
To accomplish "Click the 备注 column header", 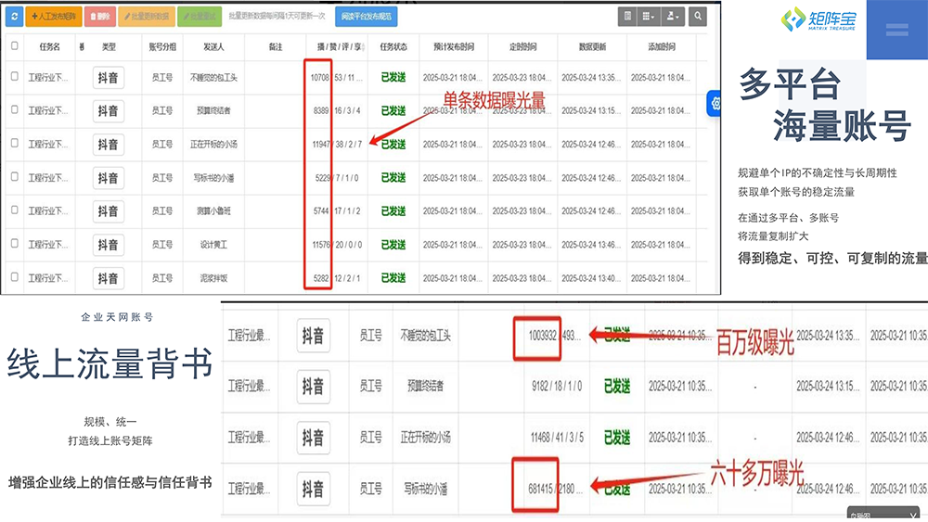I will [x=276, y=46].
